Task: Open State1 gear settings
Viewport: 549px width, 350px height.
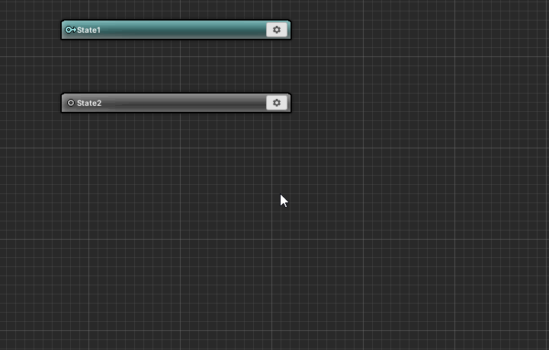Action: 277,30
